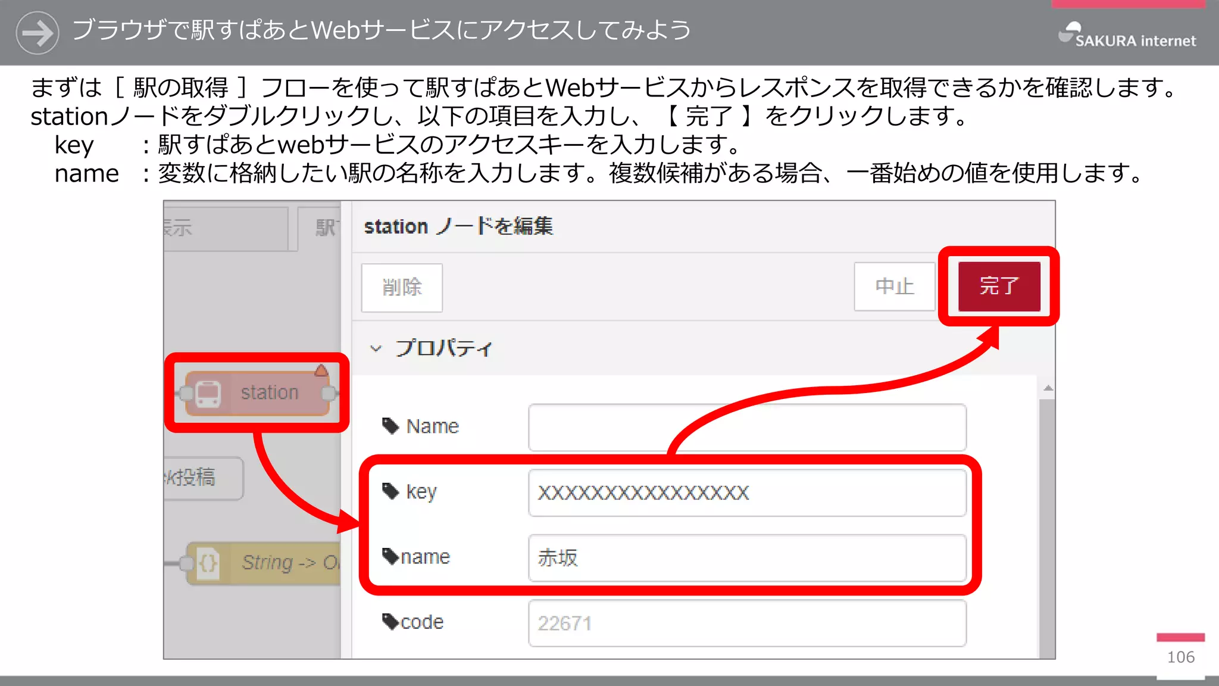Click the station ノードを編集 heading

coord(458,227)
